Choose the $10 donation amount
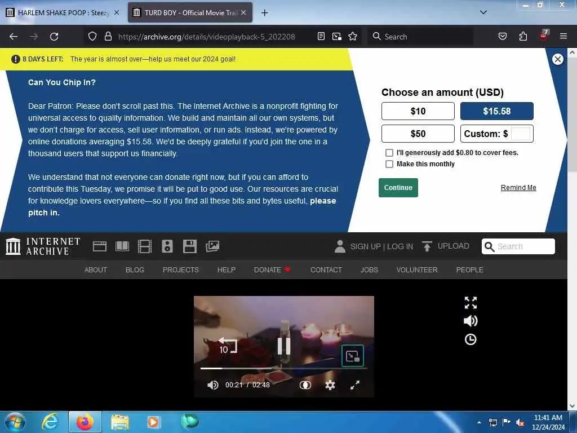The image size is (577, 433). 418,111
